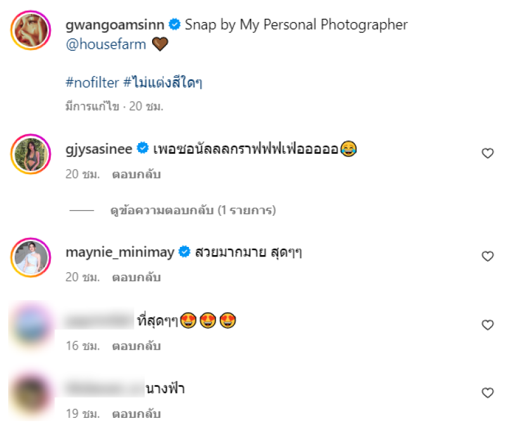Reply to the นางฟ้า comment
Screen dimensions: 507x435
click(x=136, y=415)
